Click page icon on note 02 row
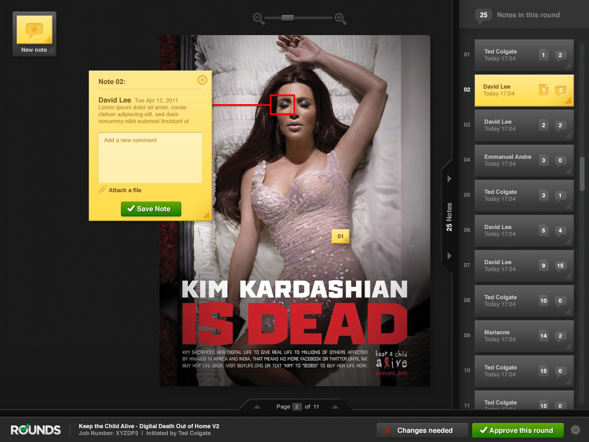The width and height of the screenshot is (589, 442). click(544, 90)
